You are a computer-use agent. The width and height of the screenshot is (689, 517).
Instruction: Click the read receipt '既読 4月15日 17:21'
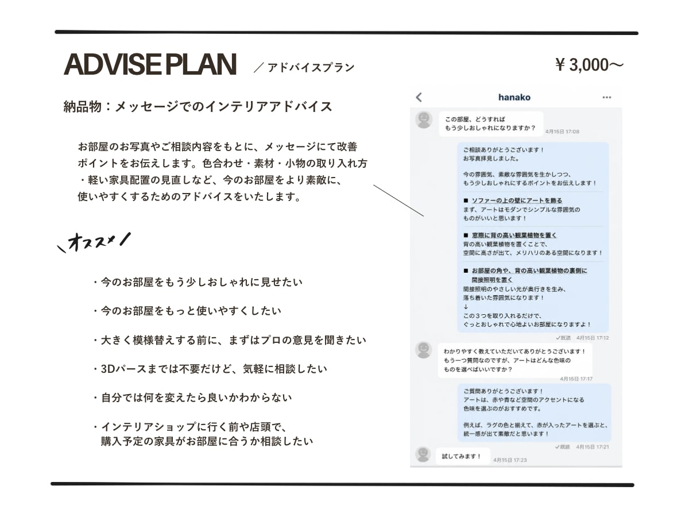[582, 446]
